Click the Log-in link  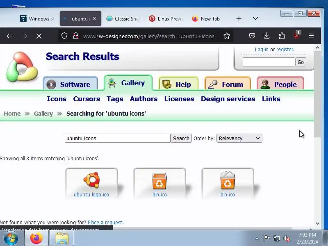pyautogui.click(x=262, y=50)
